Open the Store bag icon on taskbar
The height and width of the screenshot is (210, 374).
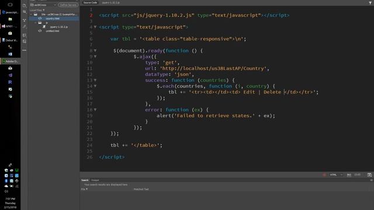(x=10, y=33)
